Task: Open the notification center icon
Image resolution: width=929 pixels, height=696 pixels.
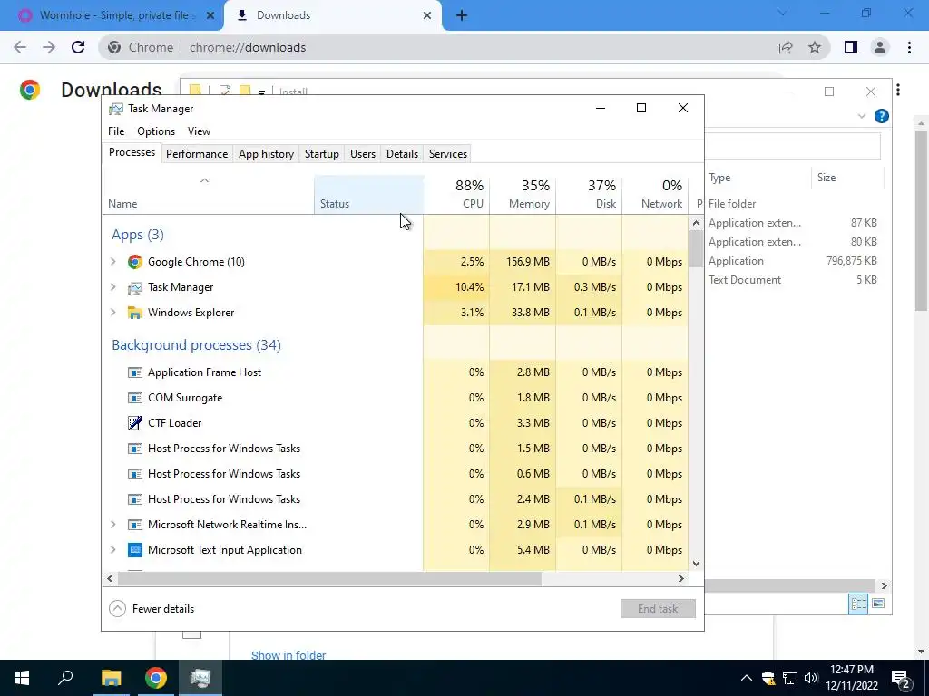Action: pos(902,678)
